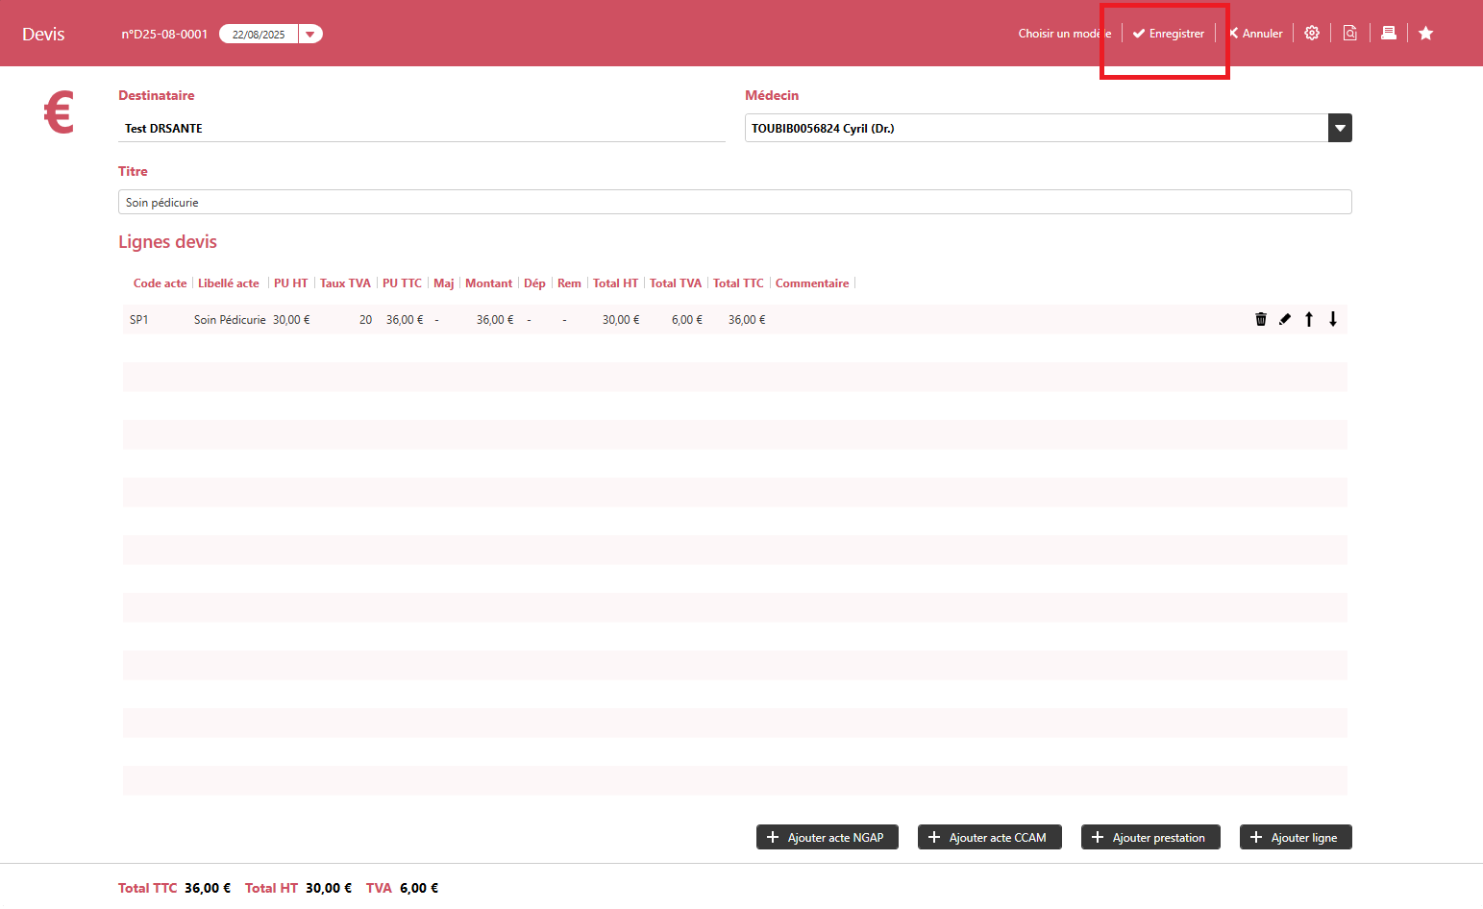Open the Médecin combo box showing TOUBIB0056824

pos(1036,128)
